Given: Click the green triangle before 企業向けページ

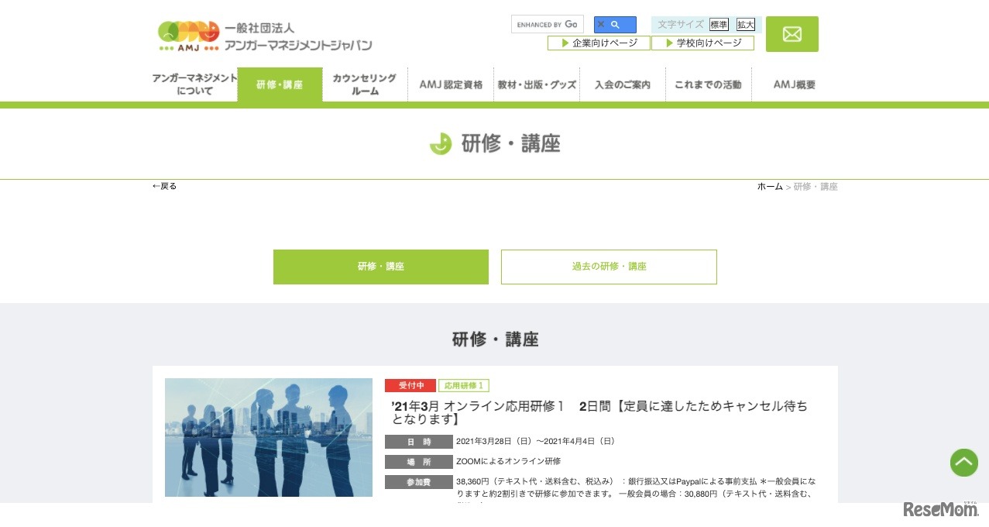Looking at the screenshot, I should (x=565, y=43).
